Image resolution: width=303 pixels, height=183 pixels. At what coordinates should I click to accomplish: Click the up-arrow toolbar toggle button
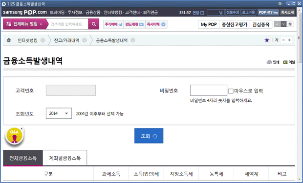click(277, 24)
